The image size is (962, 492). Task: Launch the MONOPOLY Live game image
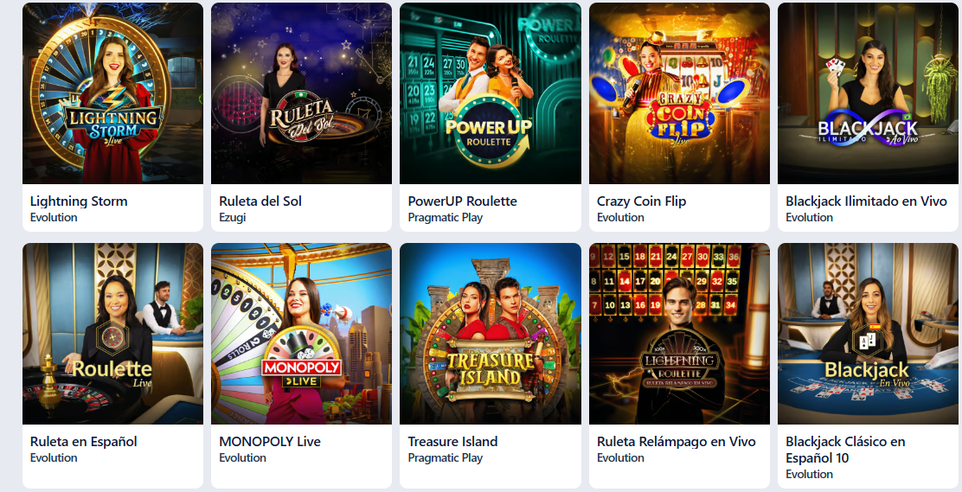301,334
